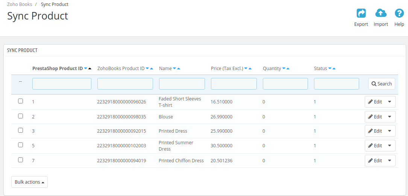Click price 20.501236
The image size is (408, 196).
(x=221, y=161)
